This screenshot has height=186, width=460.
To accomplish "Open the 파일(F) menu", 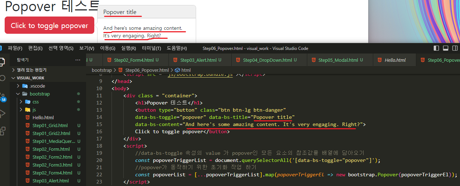I will (15, 48).
